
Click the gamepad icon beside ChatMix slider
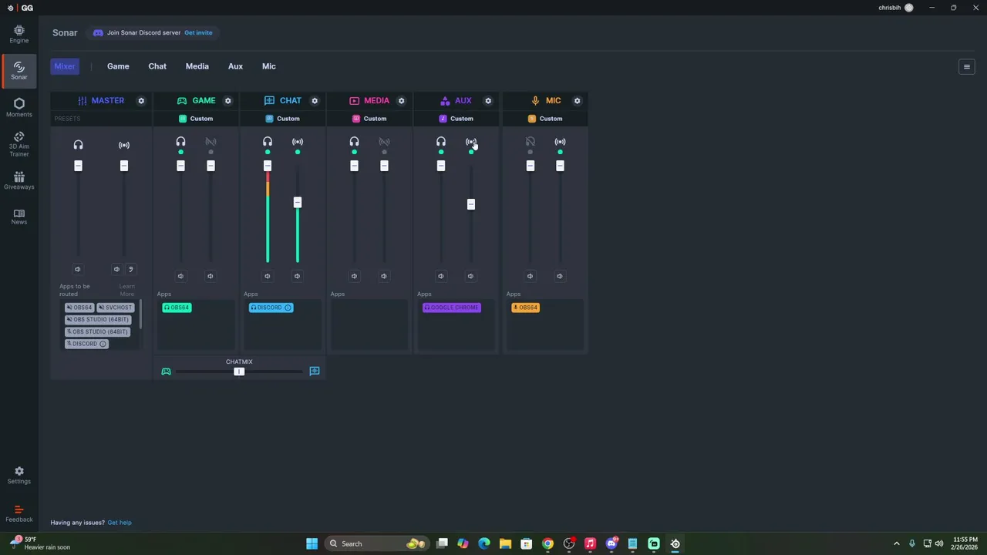click(166, 372)
